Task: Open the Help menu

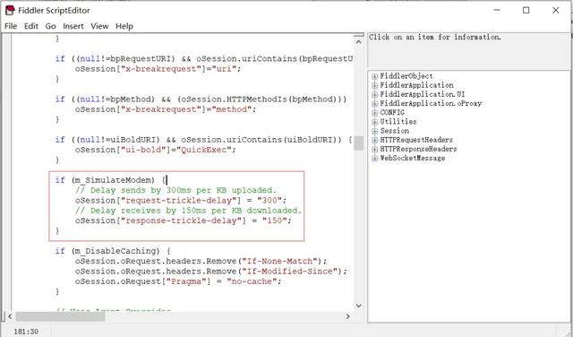Action: [x=124, y=26]
